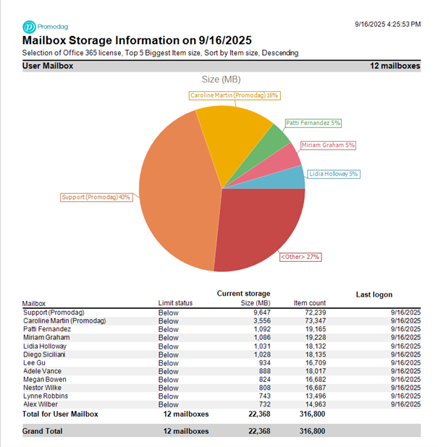Click the 'Miriam Graham 5%' chart label
This screenshot has height=447, width=438.
328,145
